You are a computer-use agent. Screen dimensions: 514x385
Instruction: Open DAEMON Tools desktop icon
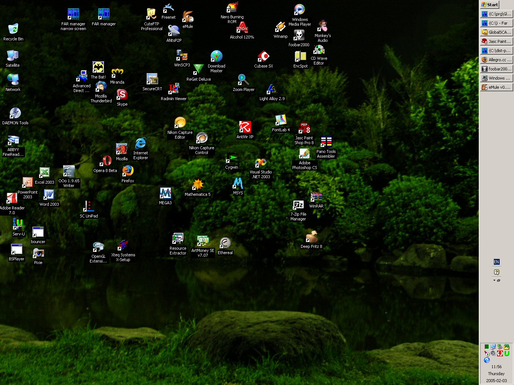[15, 114]
